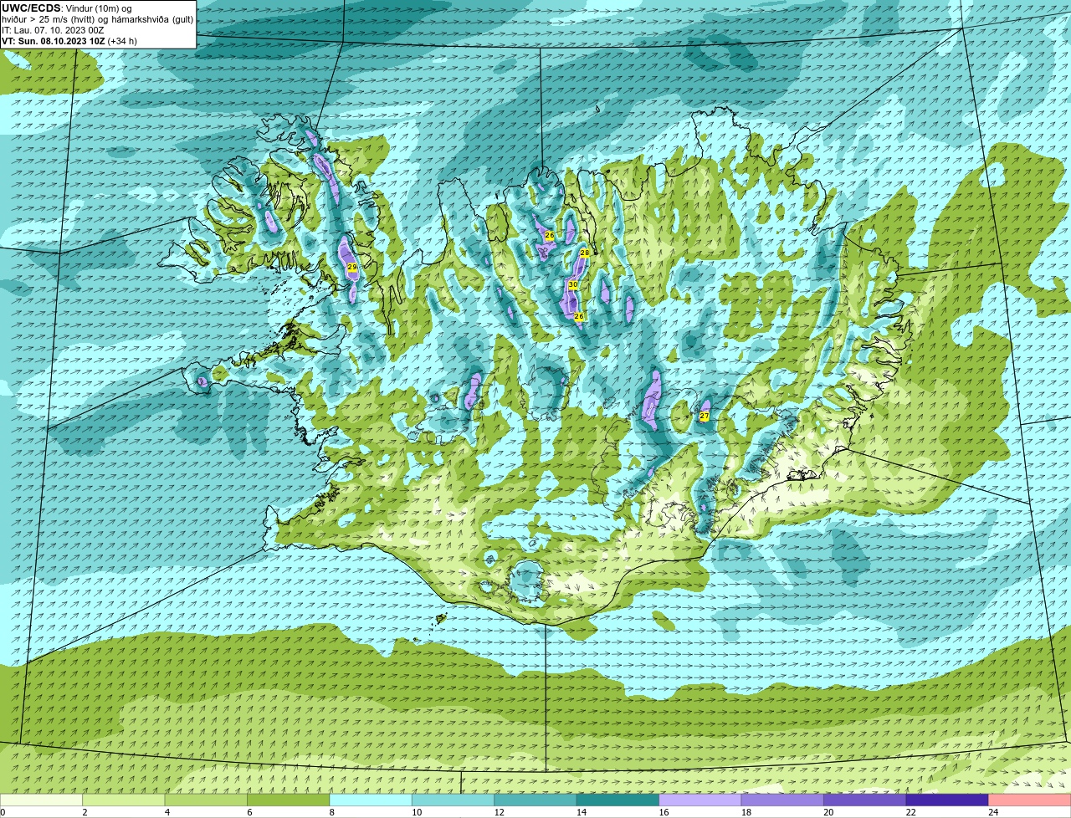Select the 2–4 m/s legend color segment

click(x=126, y=800)
